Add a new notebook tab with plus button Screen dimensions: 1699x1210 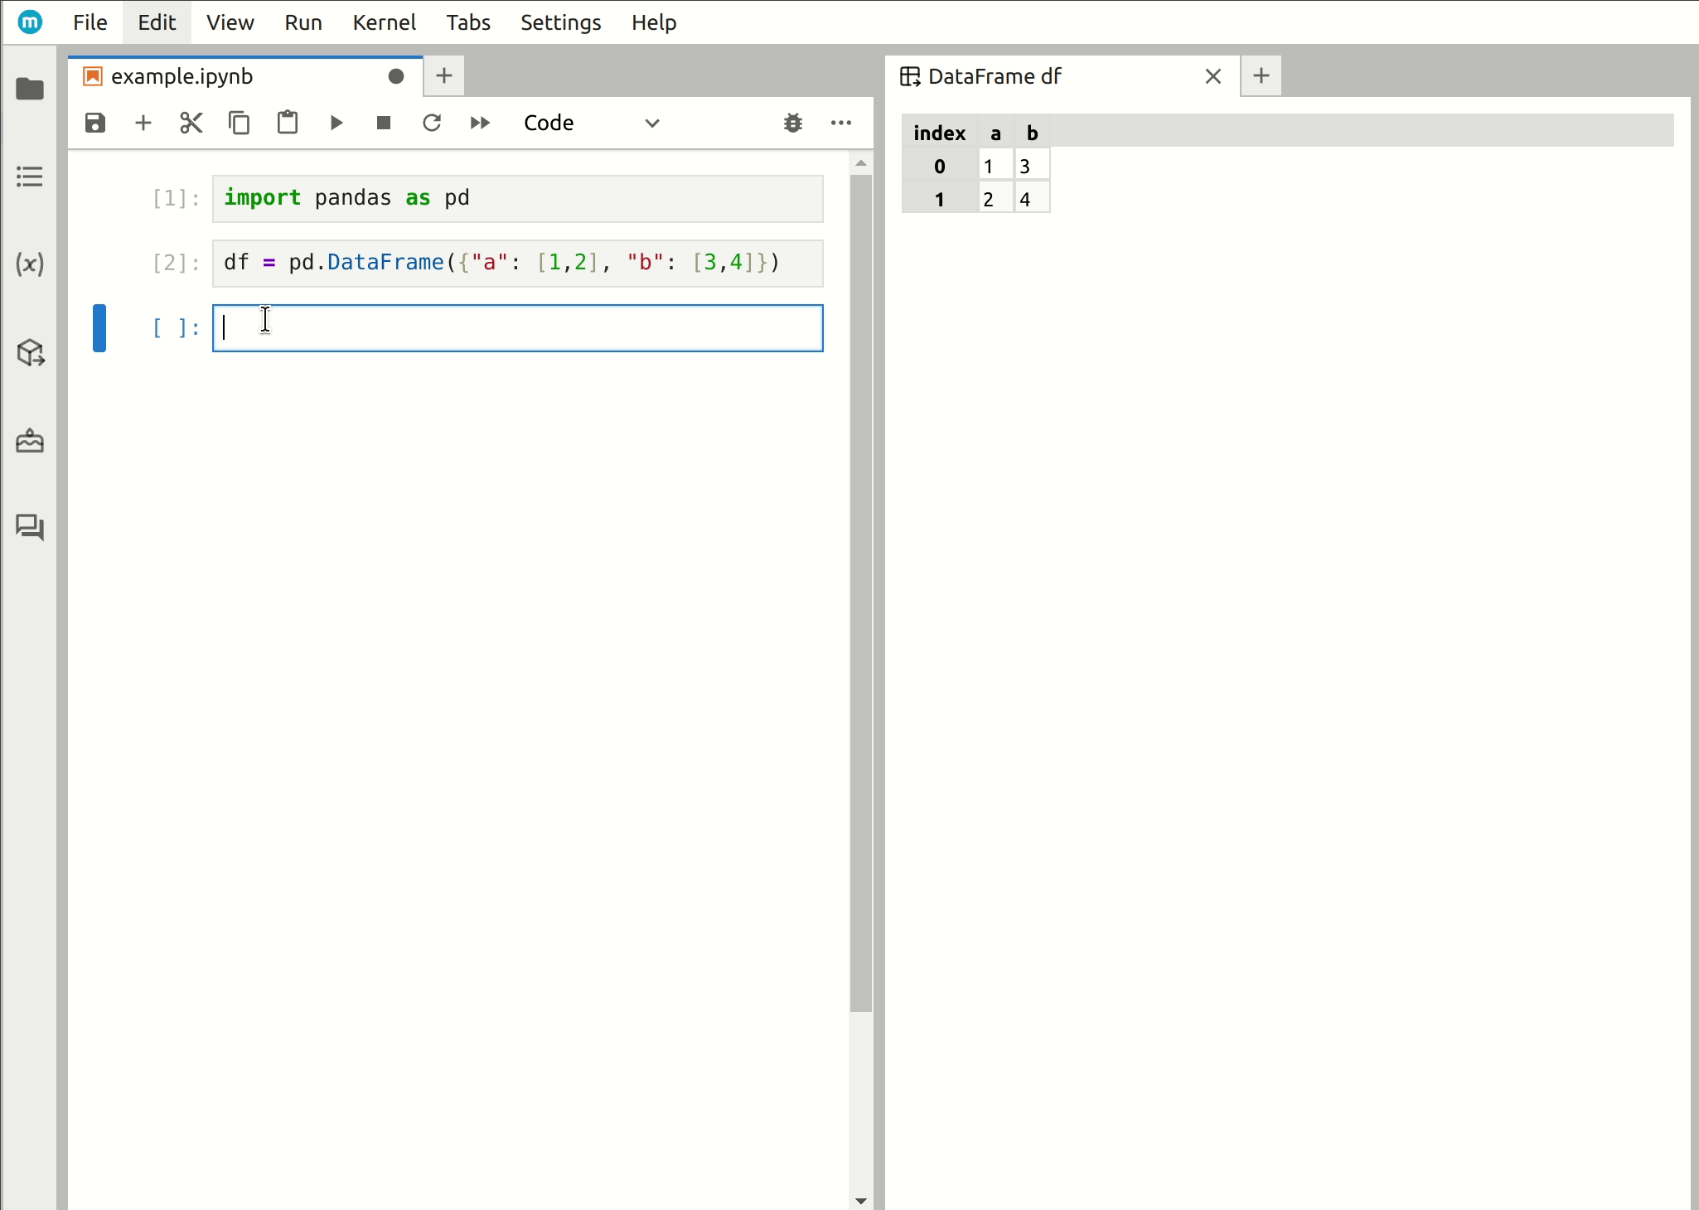443,75
